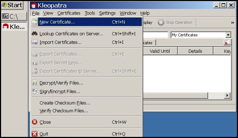
Task: Select Decrypt/Verify Files... menu entry
Action: (86, 83)
